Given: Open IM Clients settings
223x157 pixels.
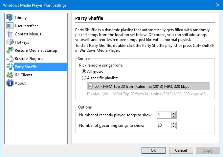Looking at the screenshot, I should [x=23, y=75].
